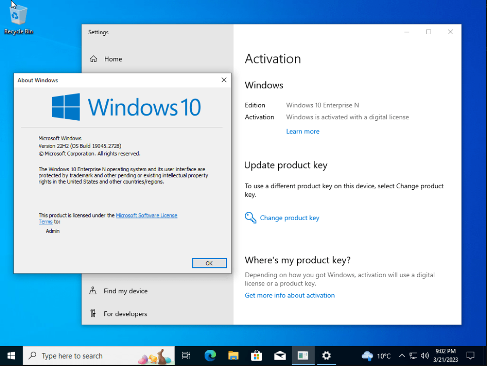Open the Mail app on taskbar

point(280,355)
